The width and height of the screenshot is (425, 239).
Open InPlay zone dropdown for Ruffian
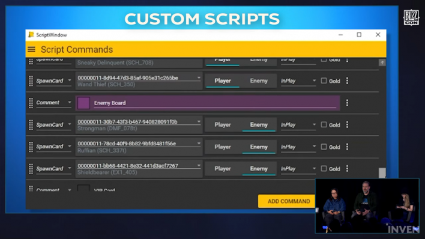298,147
